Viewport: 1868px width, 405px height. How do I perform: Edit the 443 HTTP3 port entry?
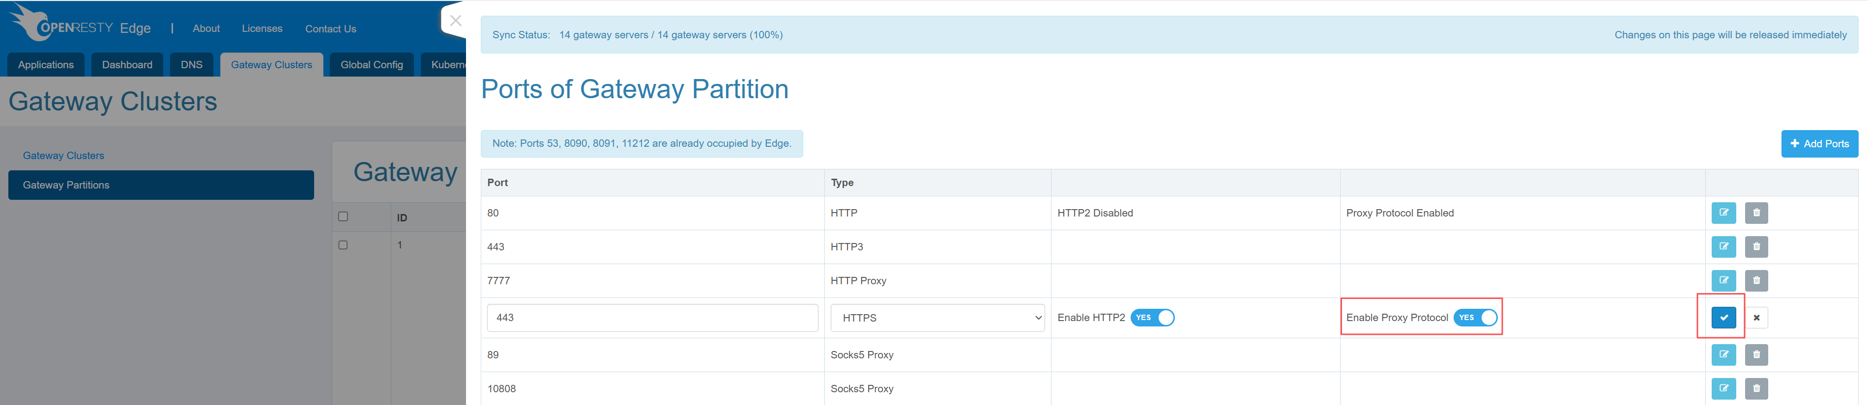pyautogui.click(x=1723, y=247)
